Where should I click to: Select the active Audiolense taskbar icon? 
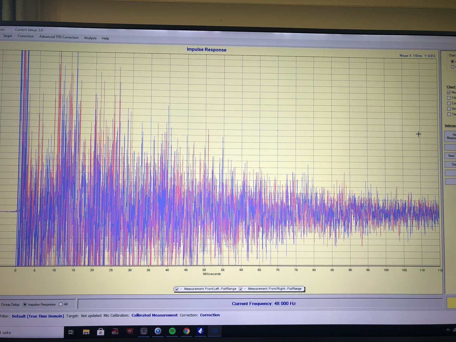[x=215, y=331]
